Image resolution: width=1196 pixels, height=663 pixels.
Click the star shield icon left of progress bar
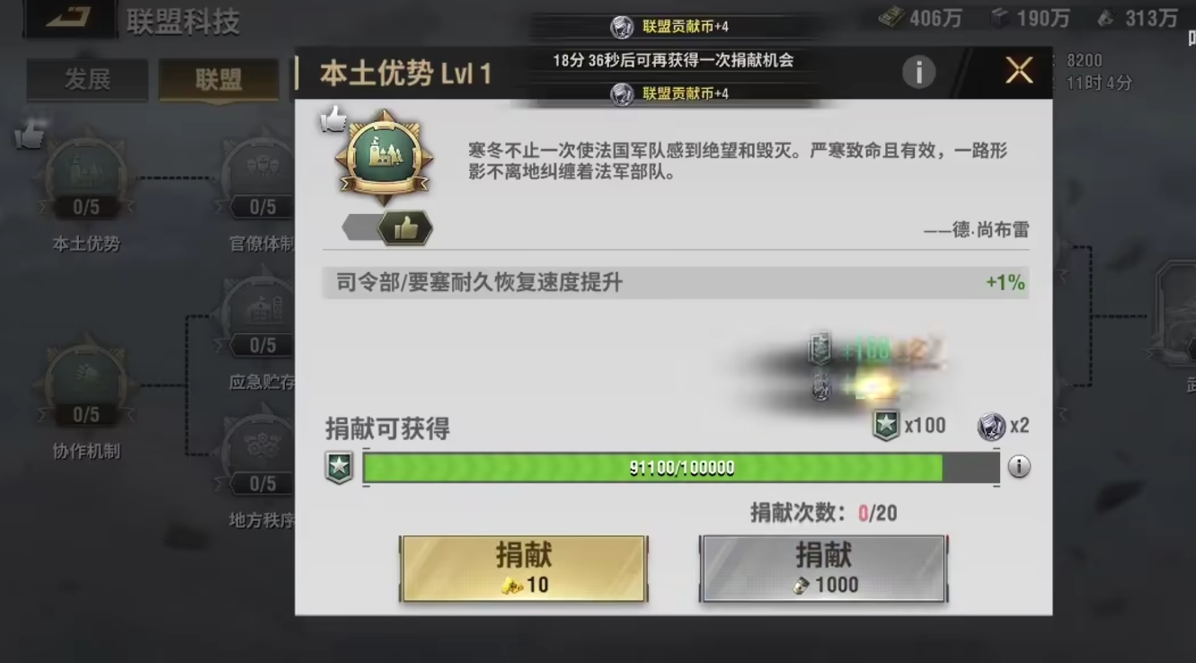click(x=339, y=468)
